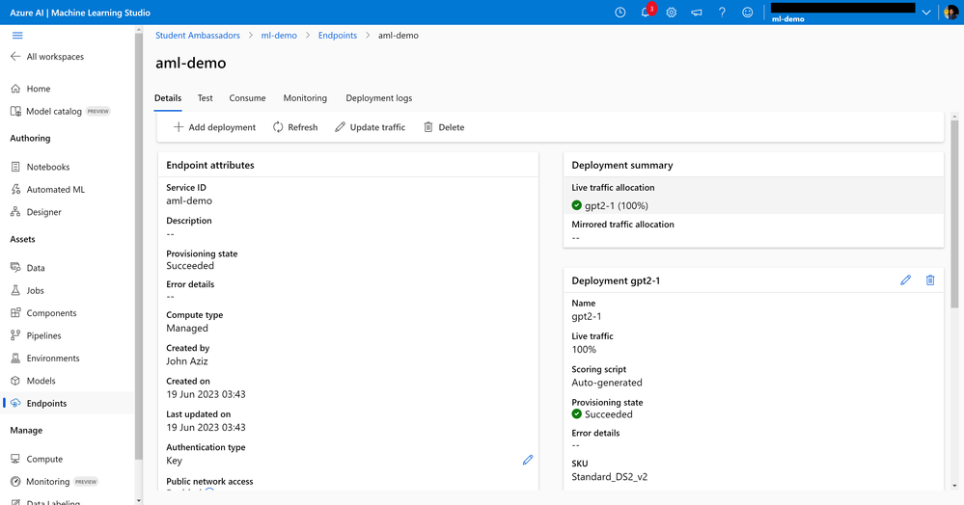Click the megaphone feedback icon
Image resolution: width=964 pixels, height=505 pixels.
[697, 13]
